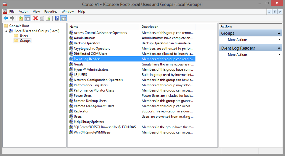Image resolution: width=285 pixels, height=156 pixels.
Task: Collapse Local Users and Groups tree node
Action: tap(6, 31)
